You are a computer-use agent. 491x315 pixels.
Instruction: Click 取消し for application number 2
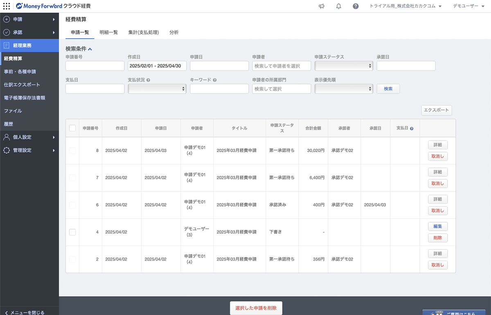pyautogui.click(x=438, y=265)
